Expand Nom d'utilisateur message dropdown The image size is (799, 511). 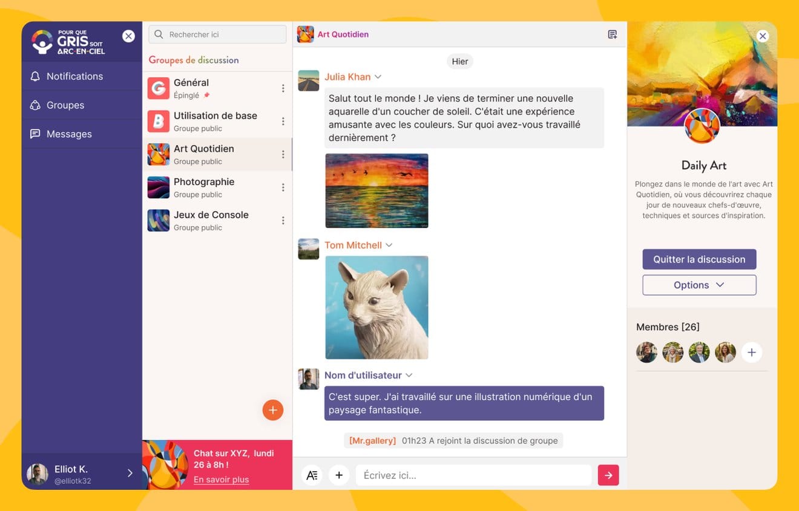(x=409, y=376)
